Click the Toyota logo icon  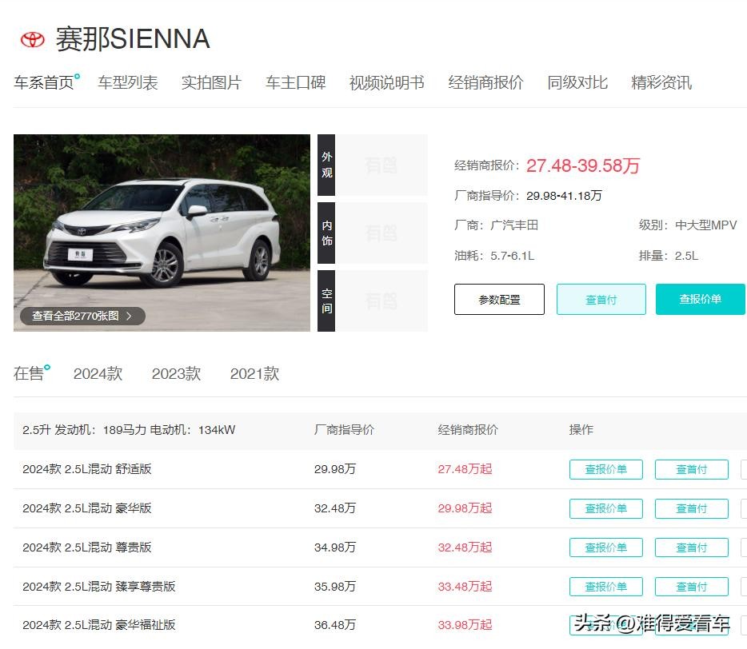click(x=33, y=39)
